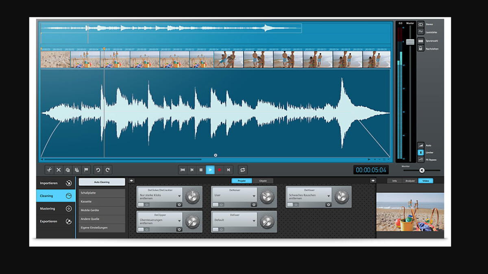Viewport: 488px width, 274px height.
Task: Toggle the Limiter button on master section
Action: click(420, 153)
